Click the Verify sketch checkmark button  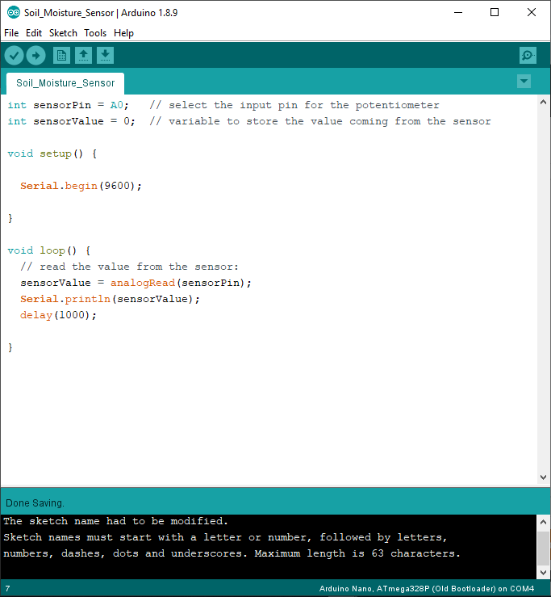pyautogui.click(x=14, y=56)
